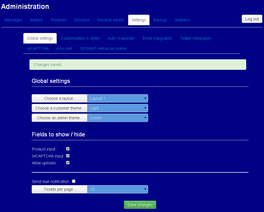
Task: Disable the Allow uploads checkbox
Action: [x=68, y=163]
